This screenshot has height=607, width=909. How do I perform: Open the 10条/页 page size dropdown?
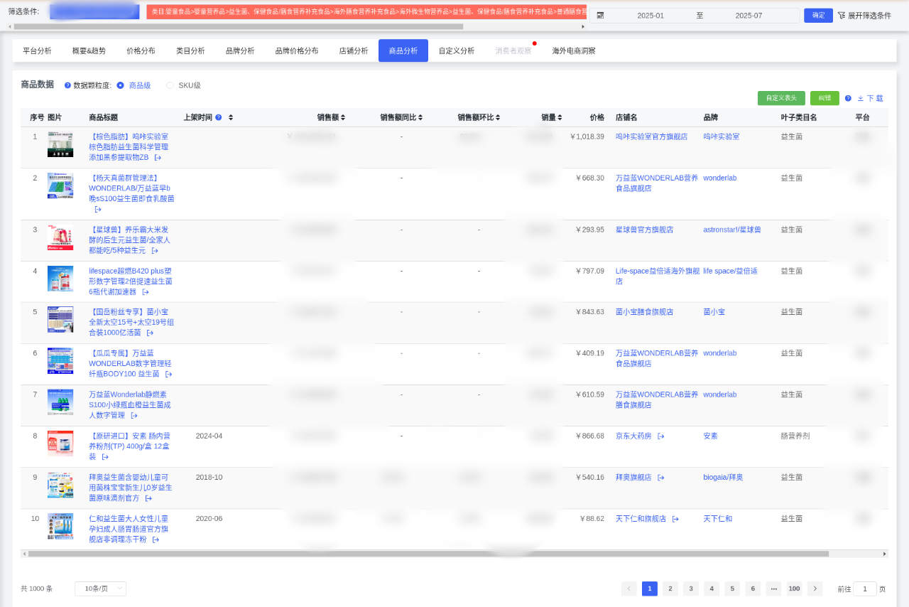click(x=100, y=589)
